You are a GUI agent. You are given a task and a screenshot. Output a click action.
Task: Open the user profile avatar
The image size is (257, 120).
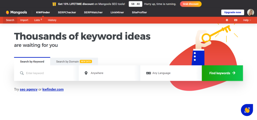point(251,12)
